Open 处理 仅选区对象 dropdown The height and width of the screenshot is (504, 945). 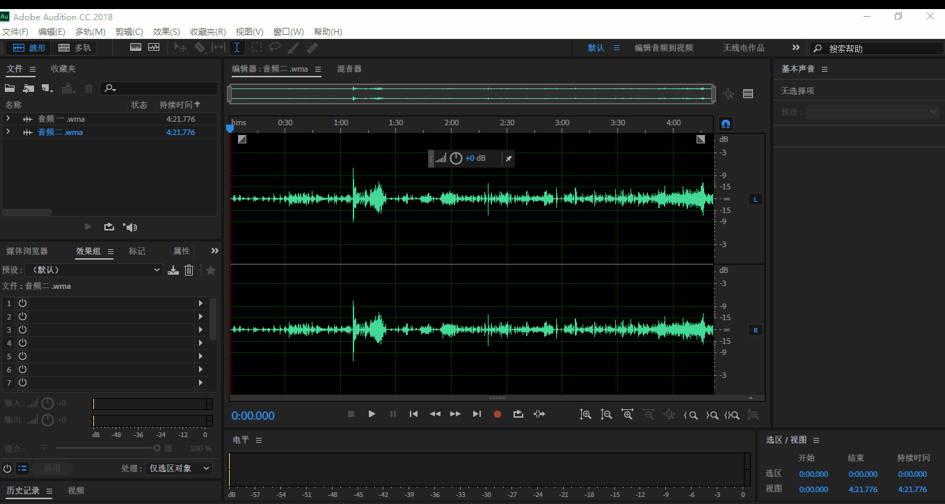(x=179, y=468)
